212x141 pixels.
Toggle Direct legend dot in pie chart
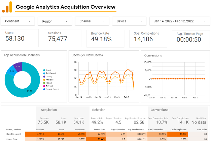click(44, 70)
